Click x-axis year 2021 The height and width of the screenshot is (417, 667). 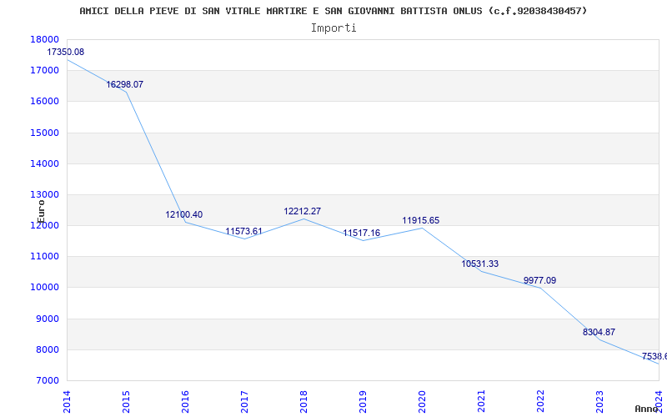[x=481, y=401]
